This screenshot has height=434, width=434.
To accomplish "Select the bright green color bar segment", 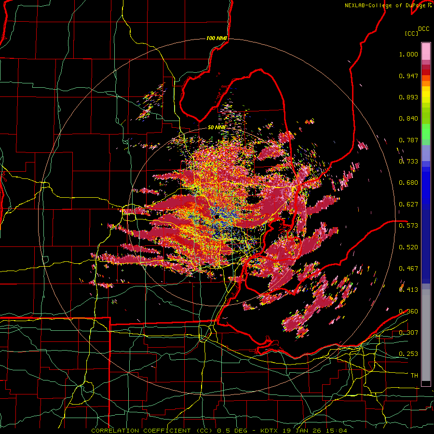I will coord(426,132).
